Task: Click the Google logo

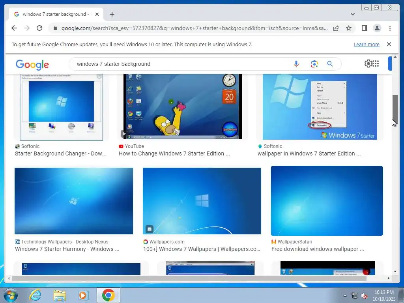Action: point(32,64)
